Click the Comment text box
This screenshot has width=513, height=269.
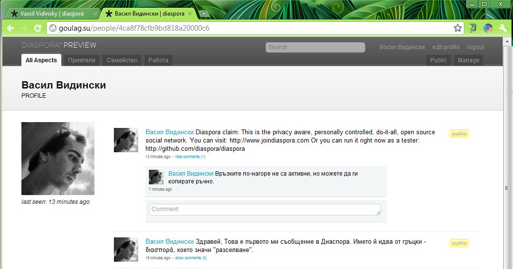[x=265, y=210]
